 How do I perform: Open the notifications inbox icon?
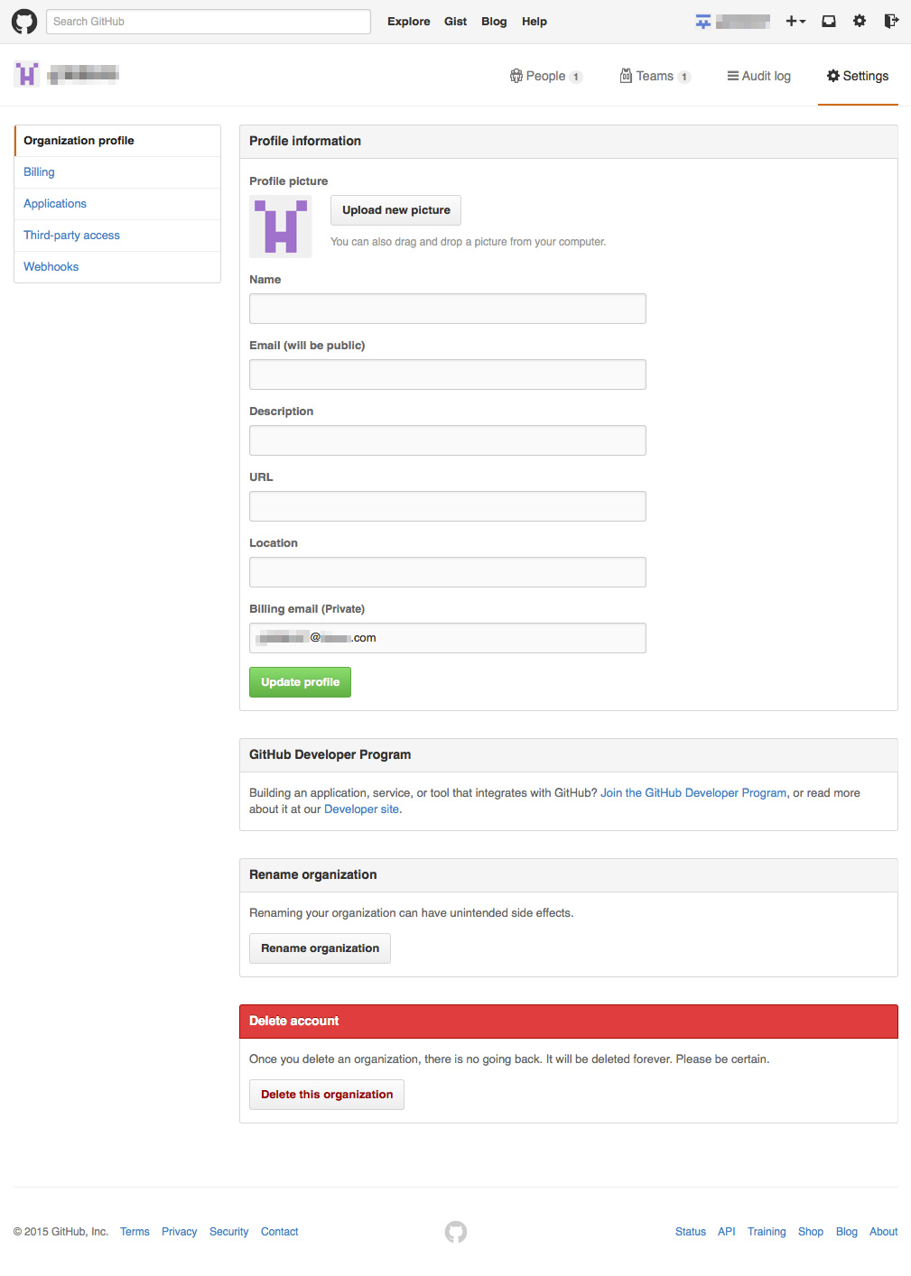pos(828,22)
